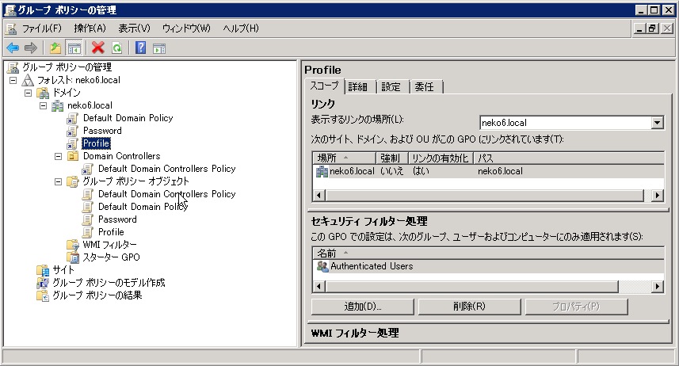679x366 pixels.
Task: Toggle the show/hide console tree icon
Action: (73, 48)
